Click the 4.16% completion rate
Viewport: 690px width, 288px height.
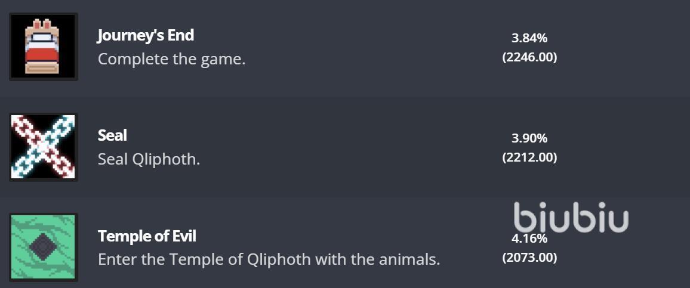pyautogui.click(x=529, y=239)
